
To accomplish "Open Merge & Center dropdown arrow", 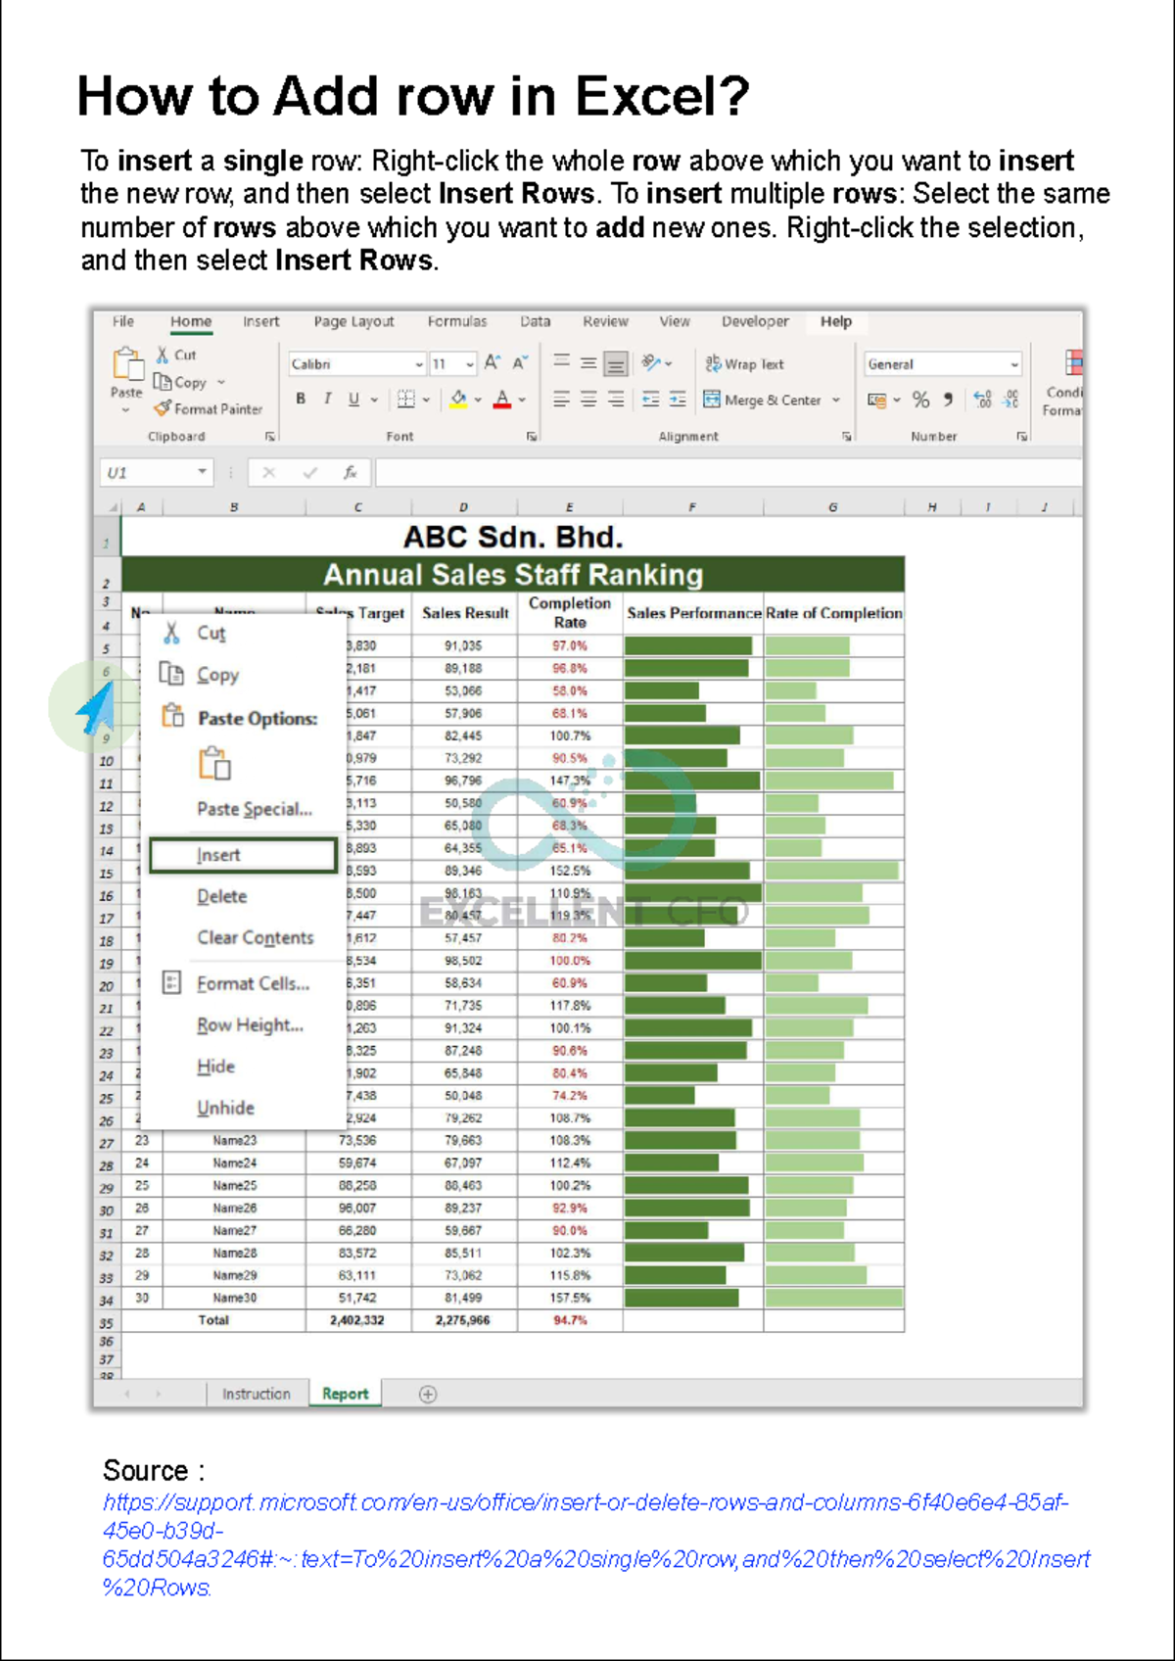I will (836, 400).
